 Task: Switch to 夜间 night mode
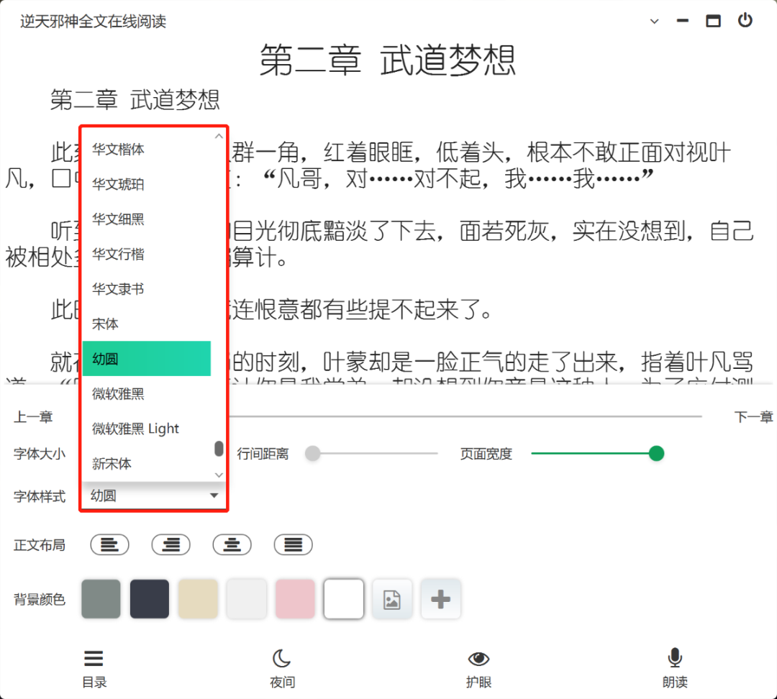[282, 669]
